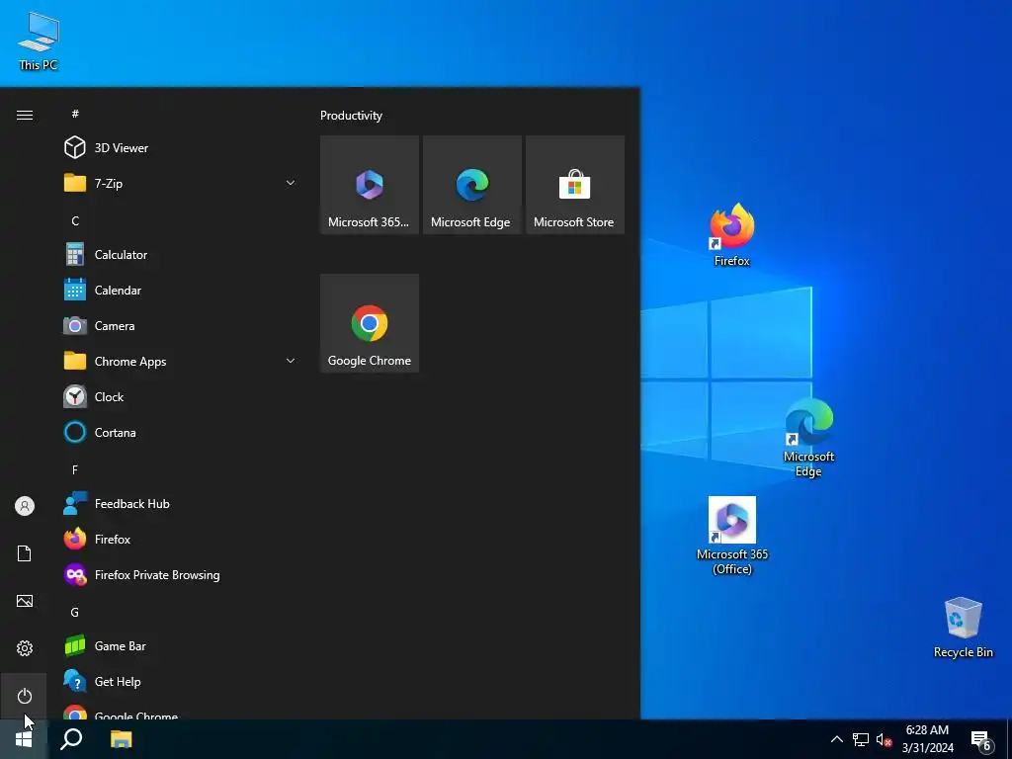1012x759 pixels.
Task: Launch the Google Chrome tile
Action: (370, 323)
